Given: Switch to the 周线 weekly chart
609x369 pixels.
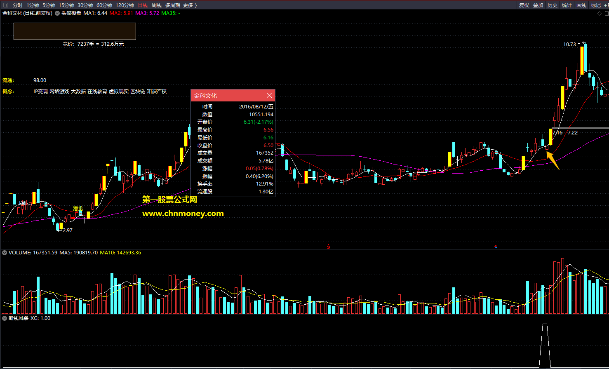Looking at the screenshot, I should tap(157, 5).
